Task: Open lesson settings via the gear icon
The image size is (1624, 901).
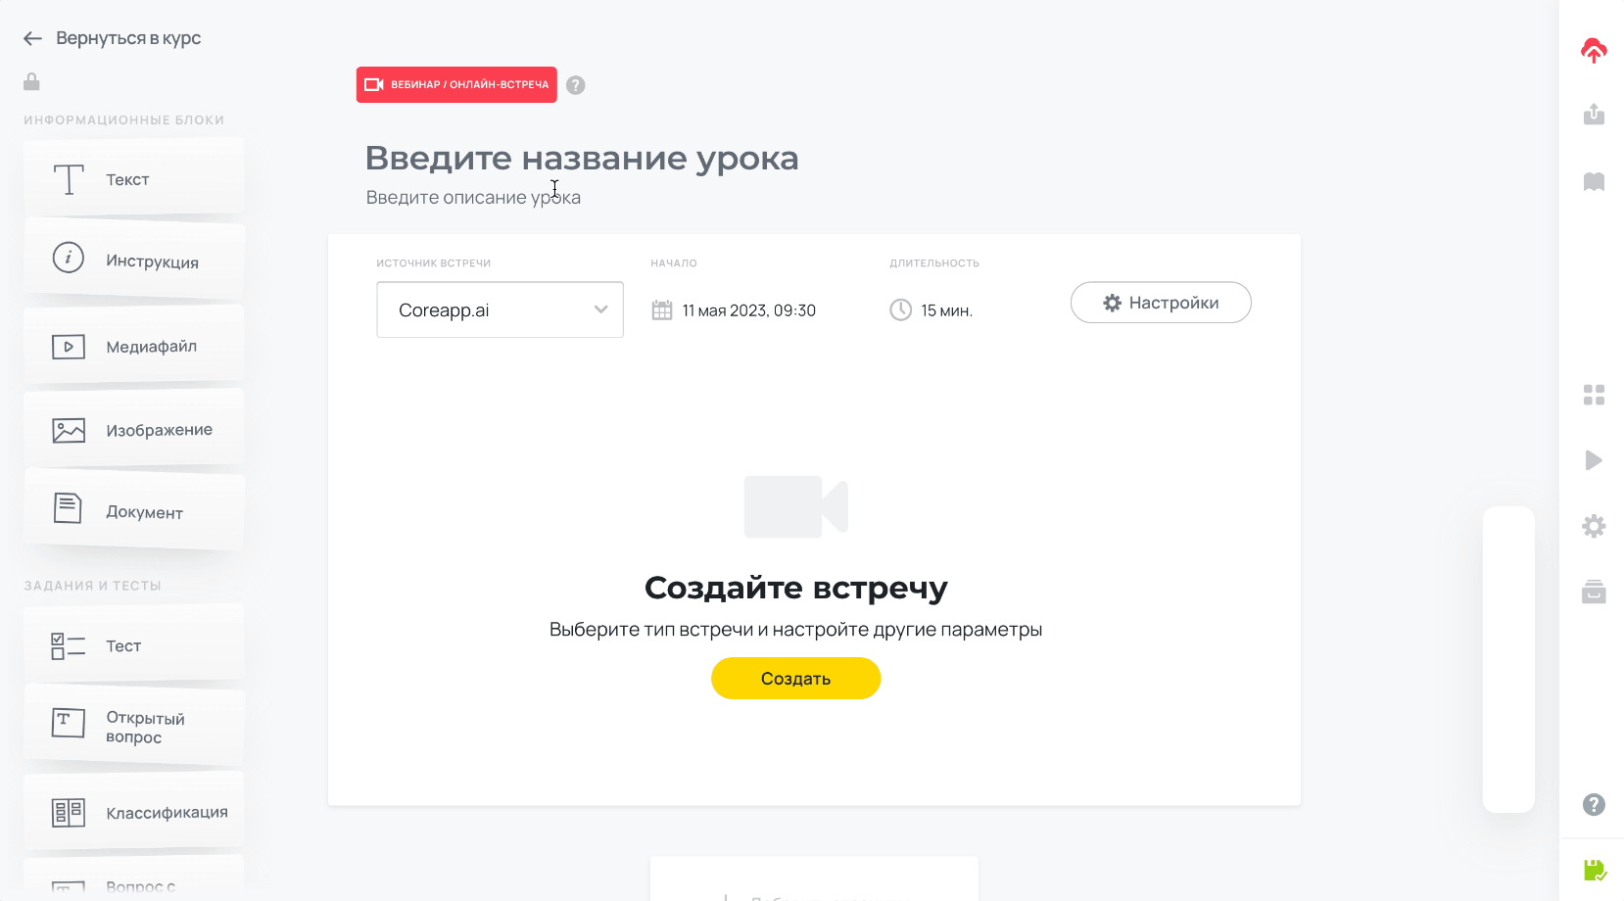Action: pyautogui.click(x=1594, y=526)
